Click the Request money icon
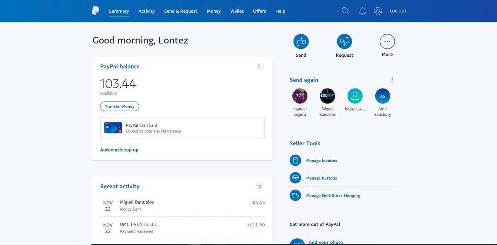The image size is (497, 245). pos(344,41)
